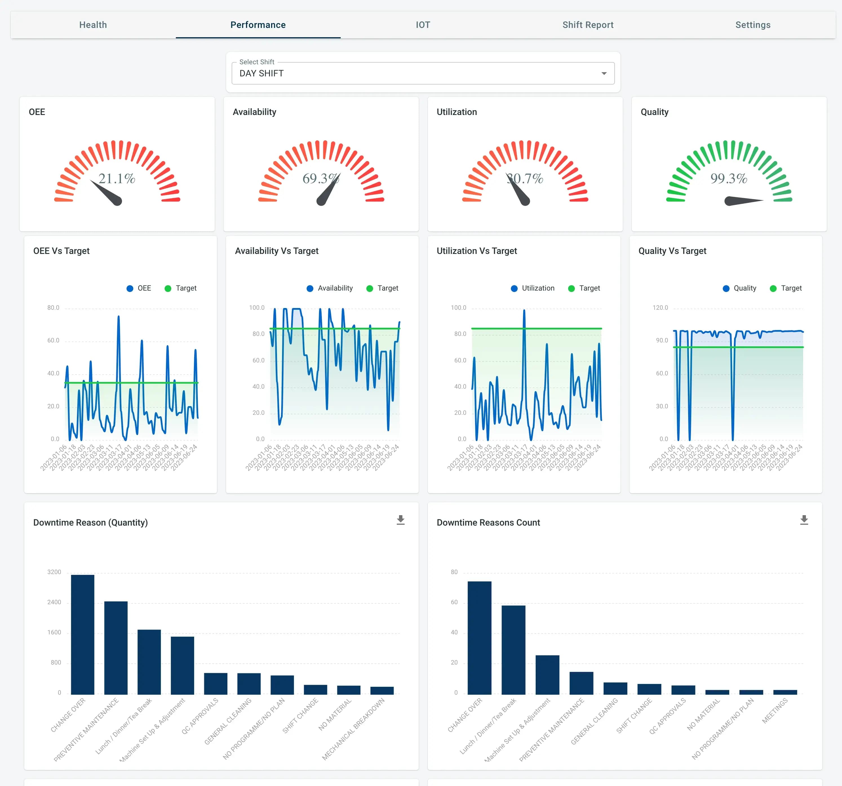Hide Utilization series via legend dot

pyautogui.click(x=514, y=288)
